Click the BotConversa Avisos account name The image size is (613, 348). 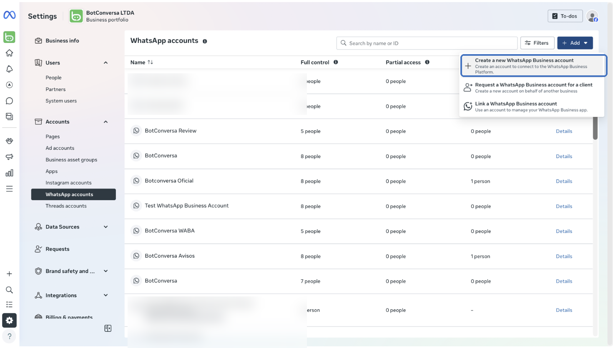pos(169,256)
